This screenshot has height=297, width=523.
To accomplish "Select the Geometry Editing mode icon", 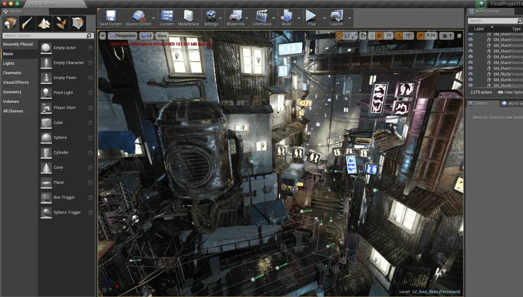I will coord(78,23).
